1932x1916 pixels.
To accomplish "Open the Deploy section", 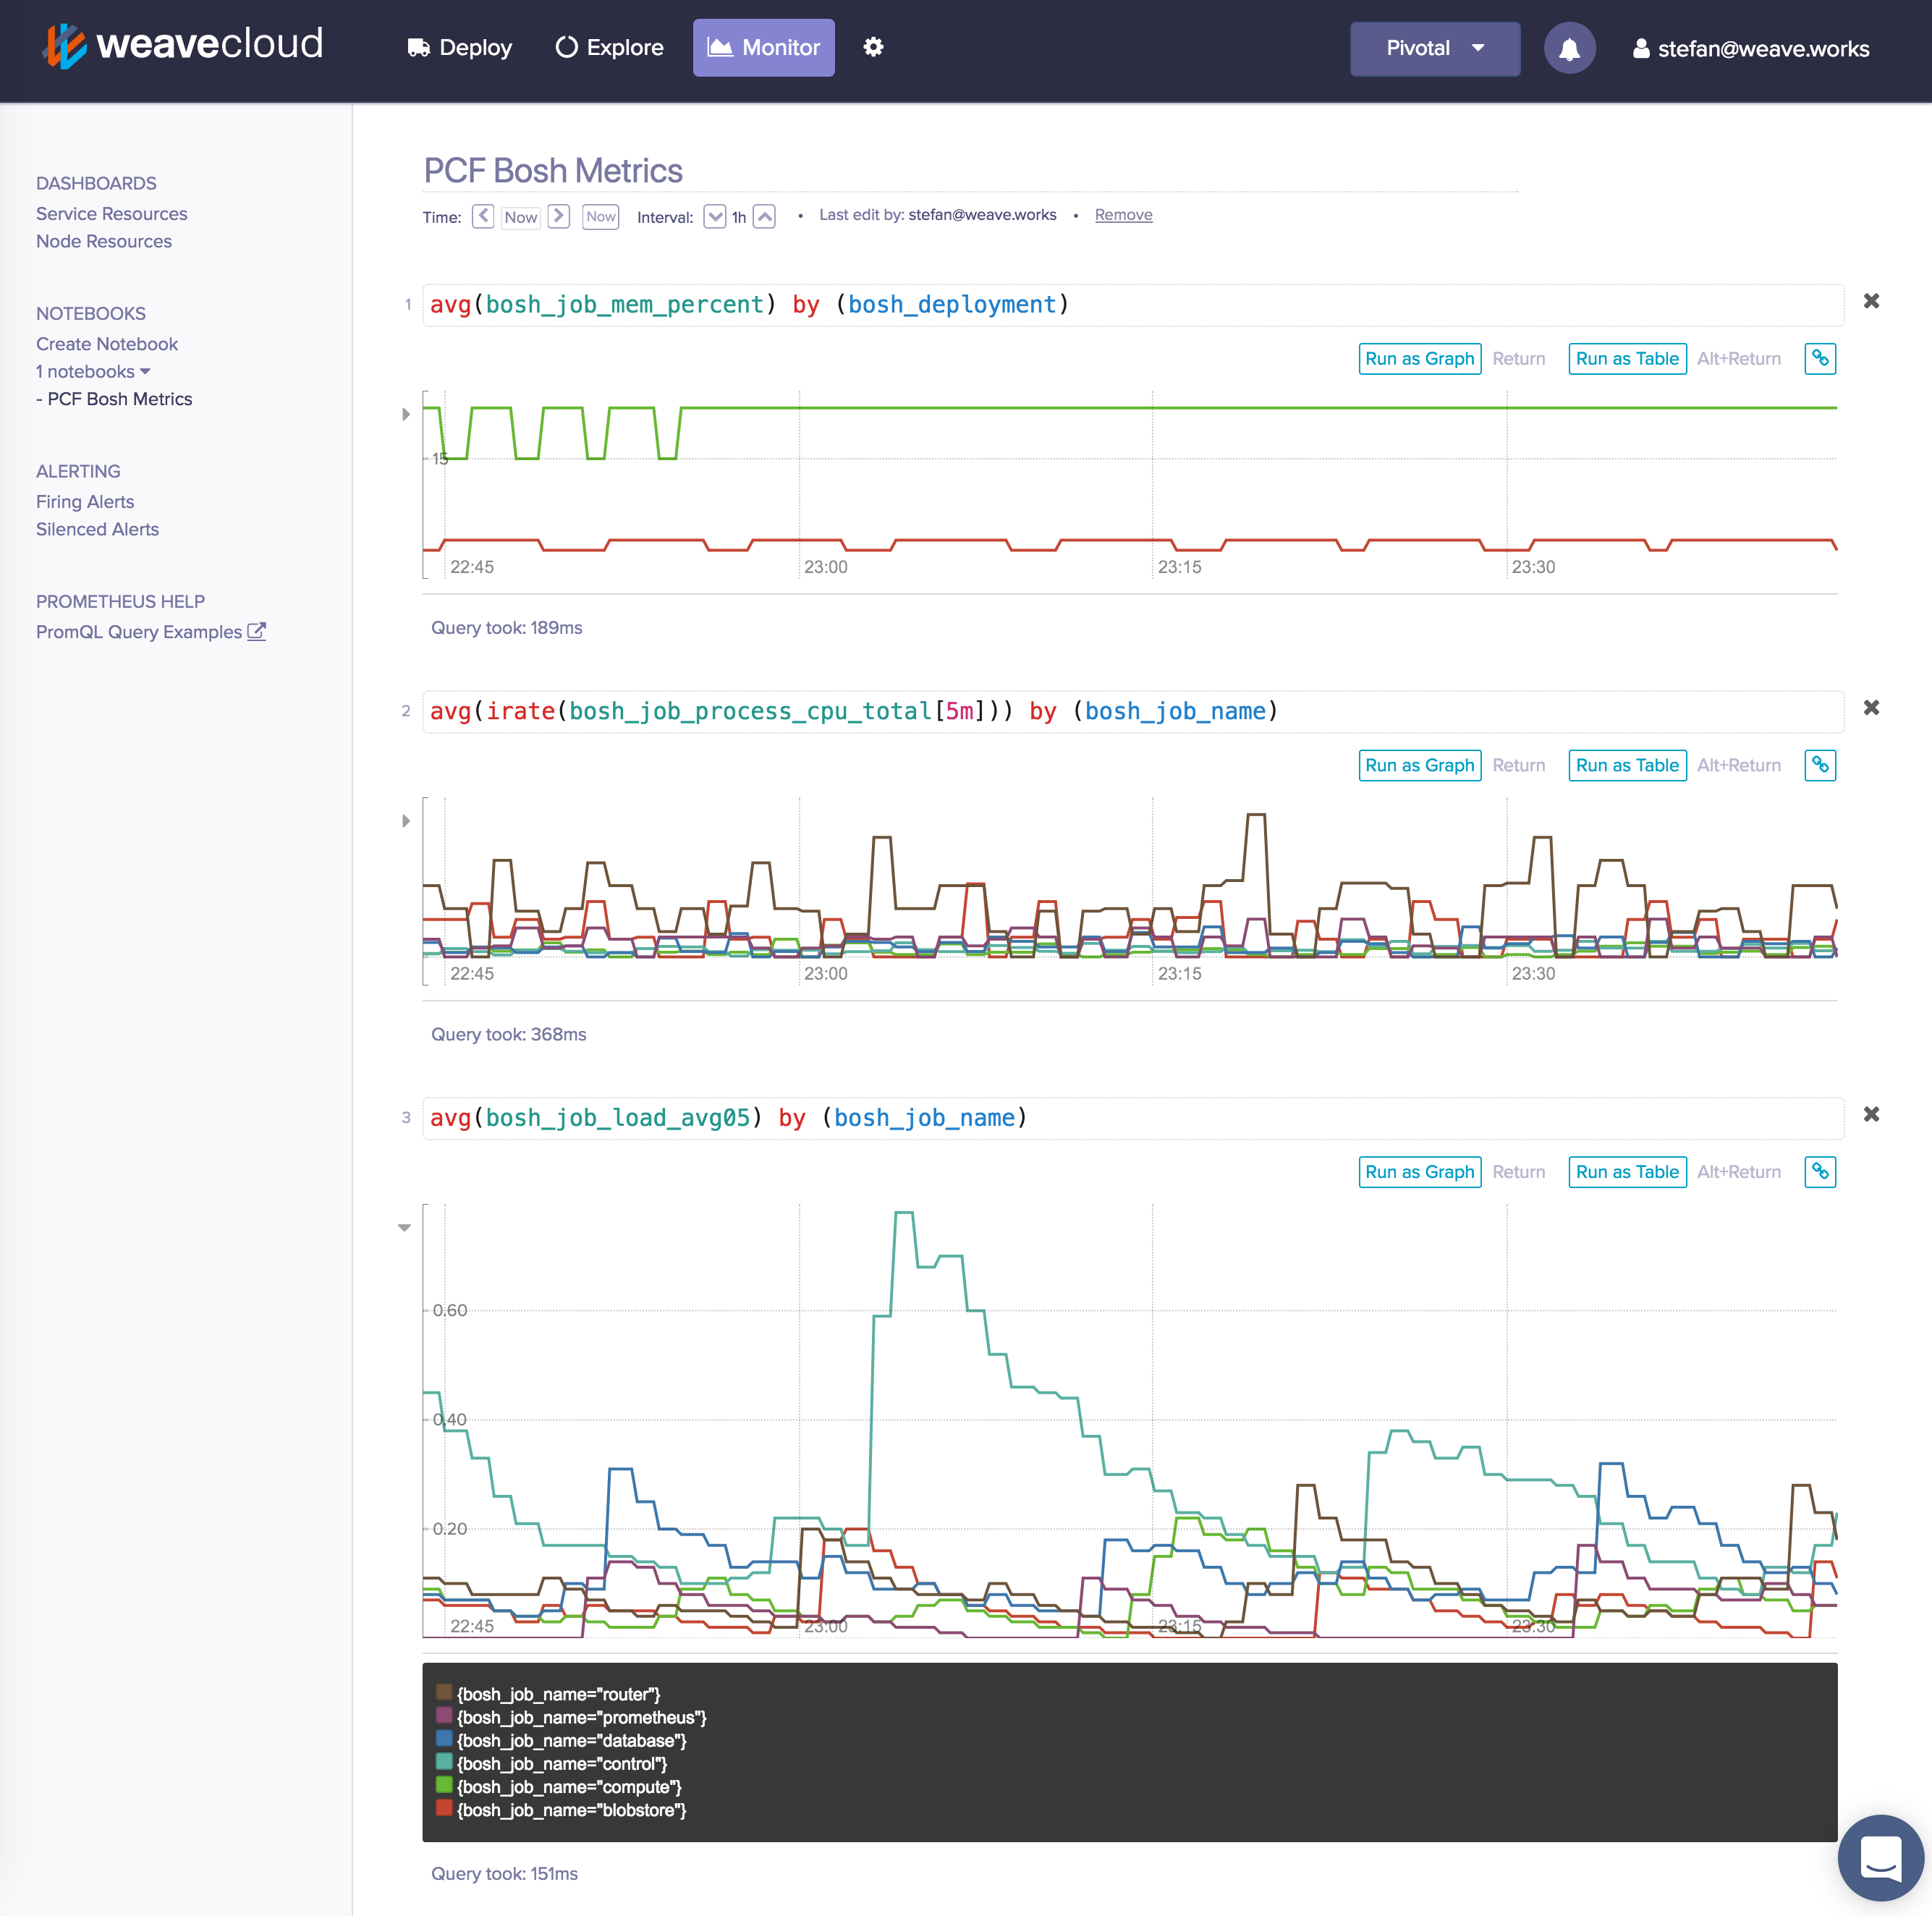I will pos(459,47).
